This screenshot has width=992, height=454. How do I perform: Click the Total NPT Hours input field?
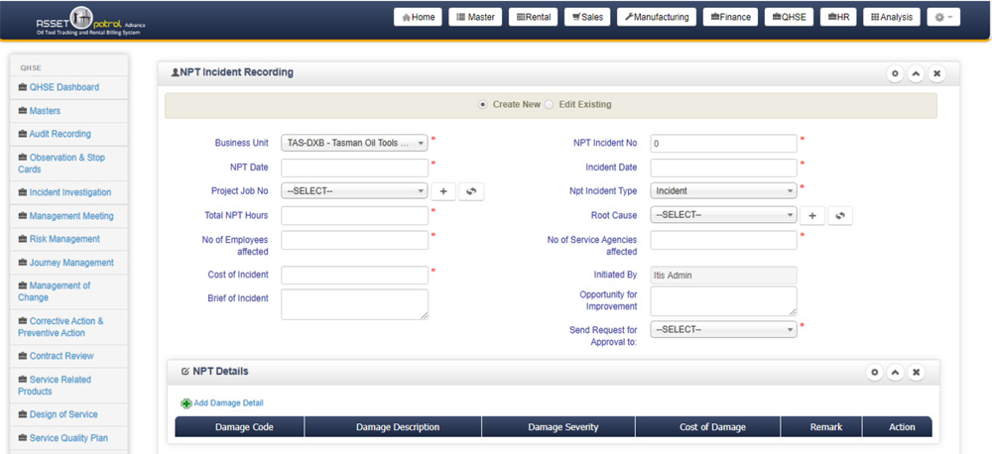pos(354,215)
